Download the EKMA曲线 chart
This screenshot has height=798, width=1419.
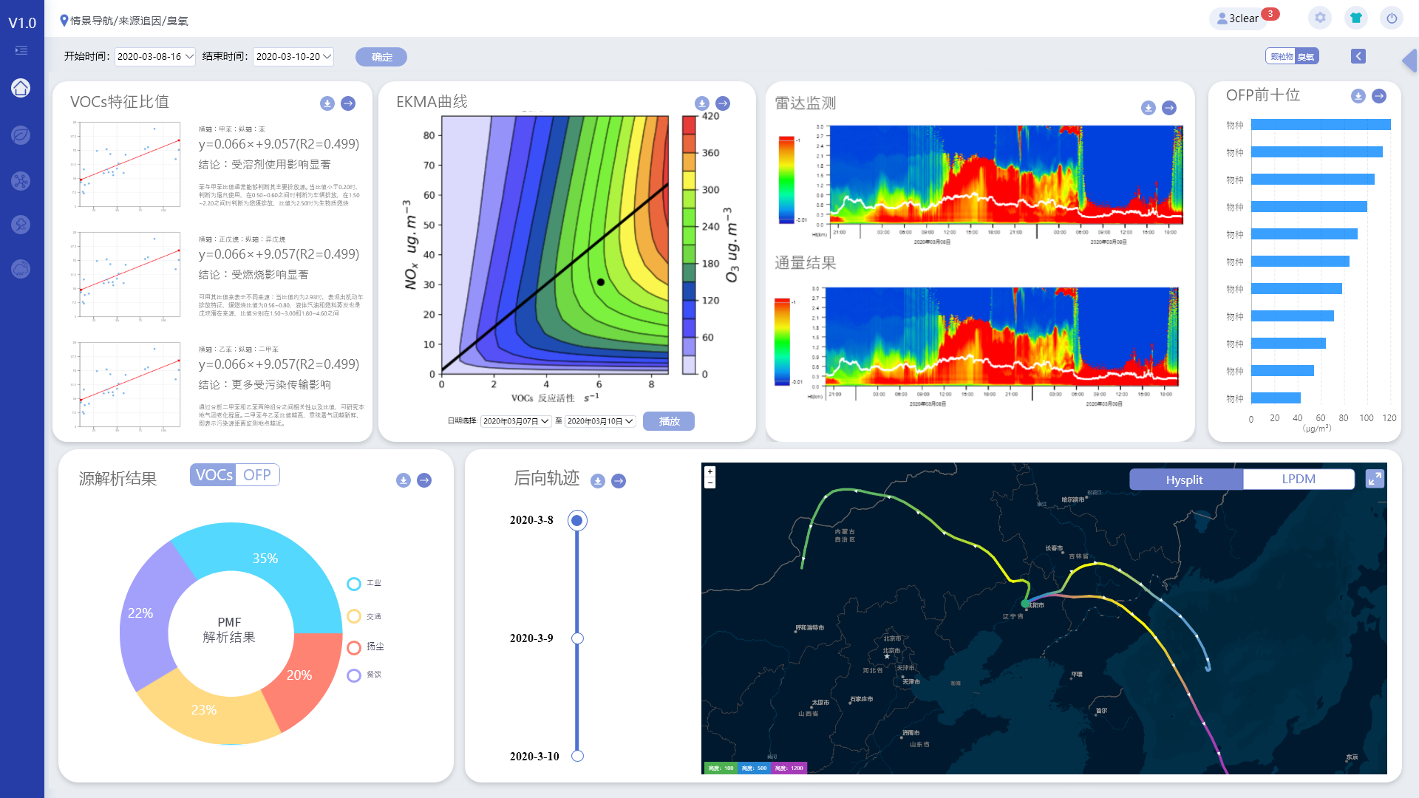[702, 103]
